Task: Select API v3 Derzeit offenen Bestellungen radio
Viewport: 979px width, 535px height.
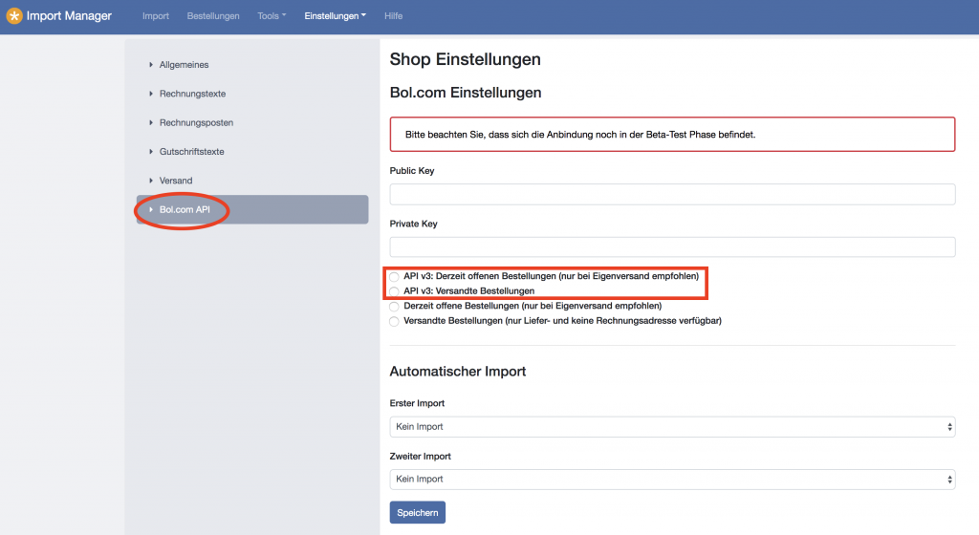Action: pos(394,277)
